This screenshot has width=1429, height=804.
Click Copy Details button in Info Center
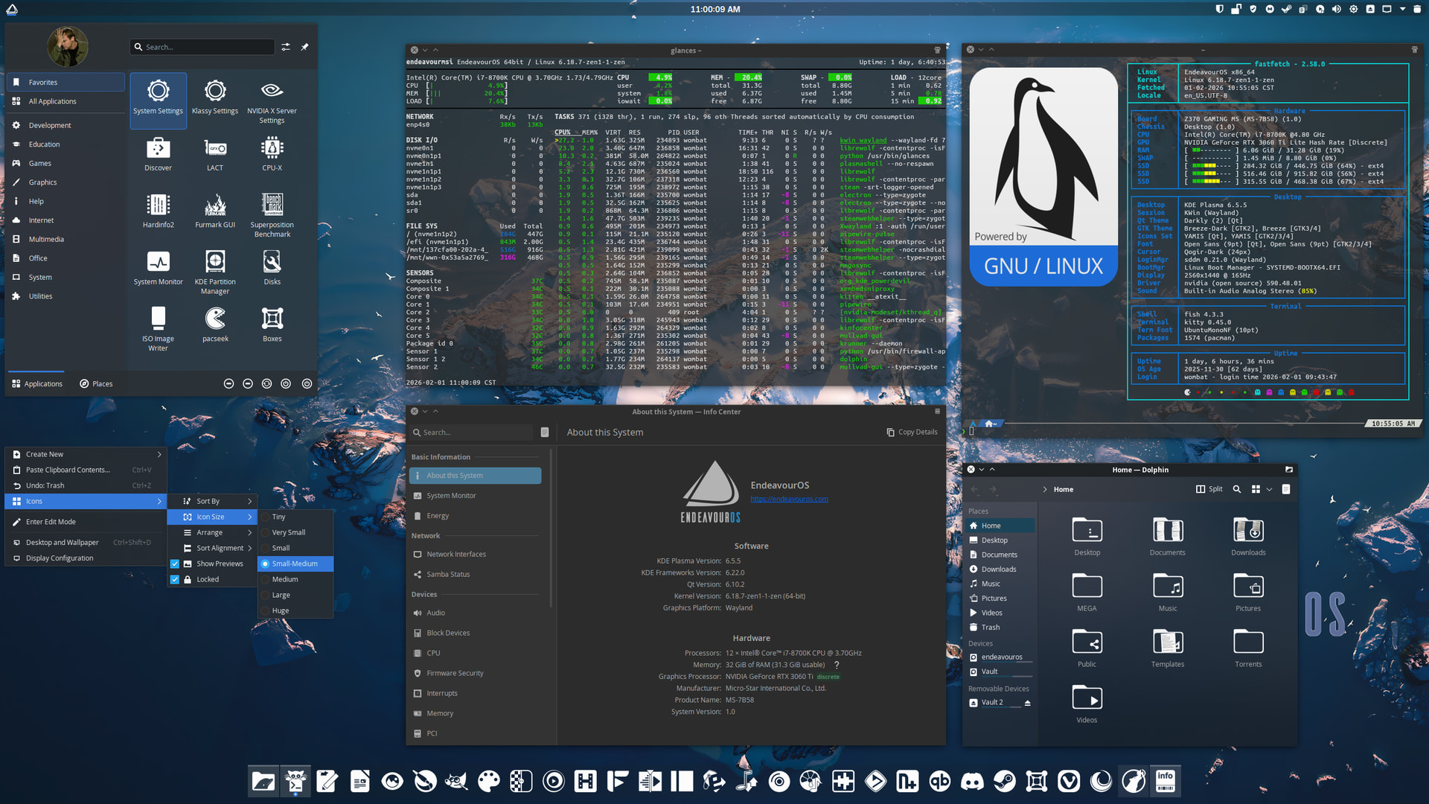(x=912, y=432)
